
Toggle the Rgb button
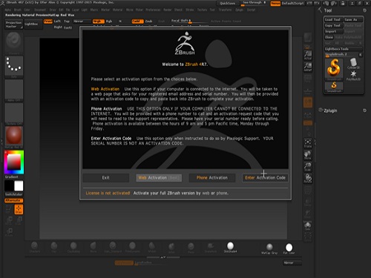[x=109, y=21]
